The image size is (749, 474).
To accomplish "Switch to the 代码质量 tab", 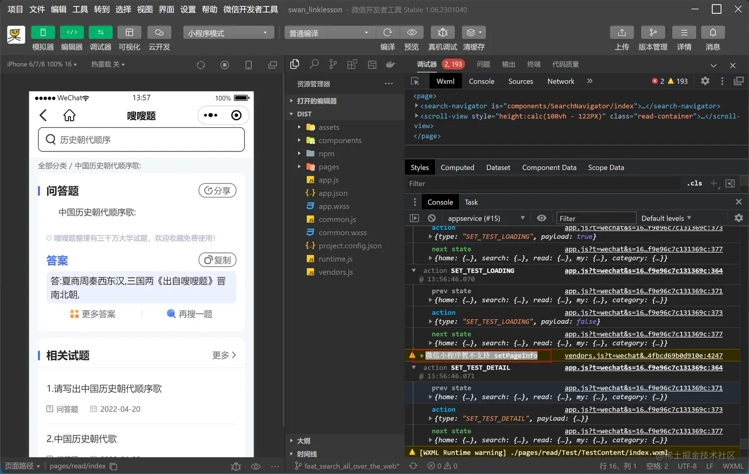I will point(566,64).
